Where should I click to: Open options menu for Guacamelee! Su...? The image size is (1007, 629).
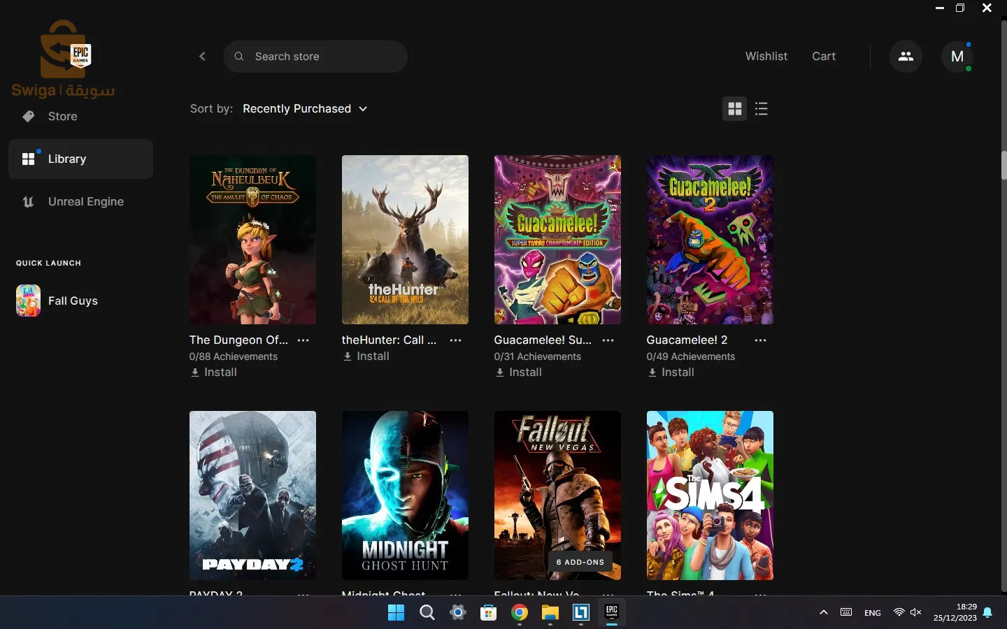608,340
